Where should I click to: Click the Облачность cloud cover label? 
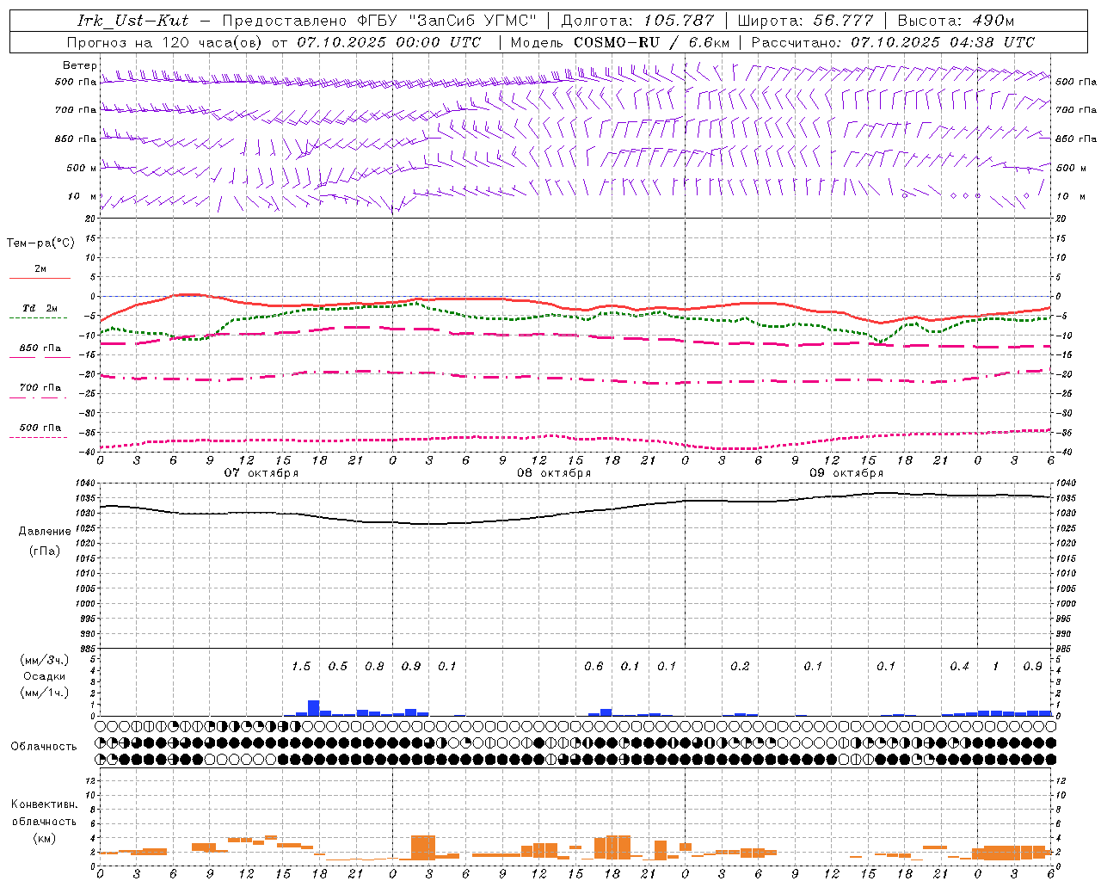pyautogui.click(x=44, y=747)
